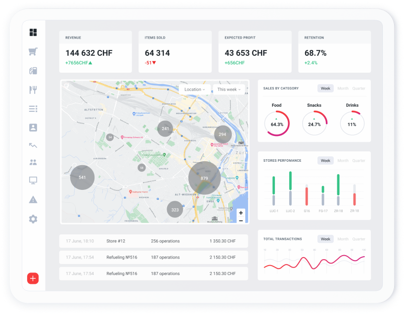Click the Revenue 144 632 CHF value
Screen dimensions: 405x315
tap(89, 53)
